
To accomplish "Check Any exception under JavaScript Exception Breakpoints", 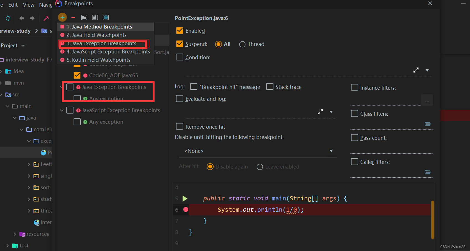I will point(77,122).
